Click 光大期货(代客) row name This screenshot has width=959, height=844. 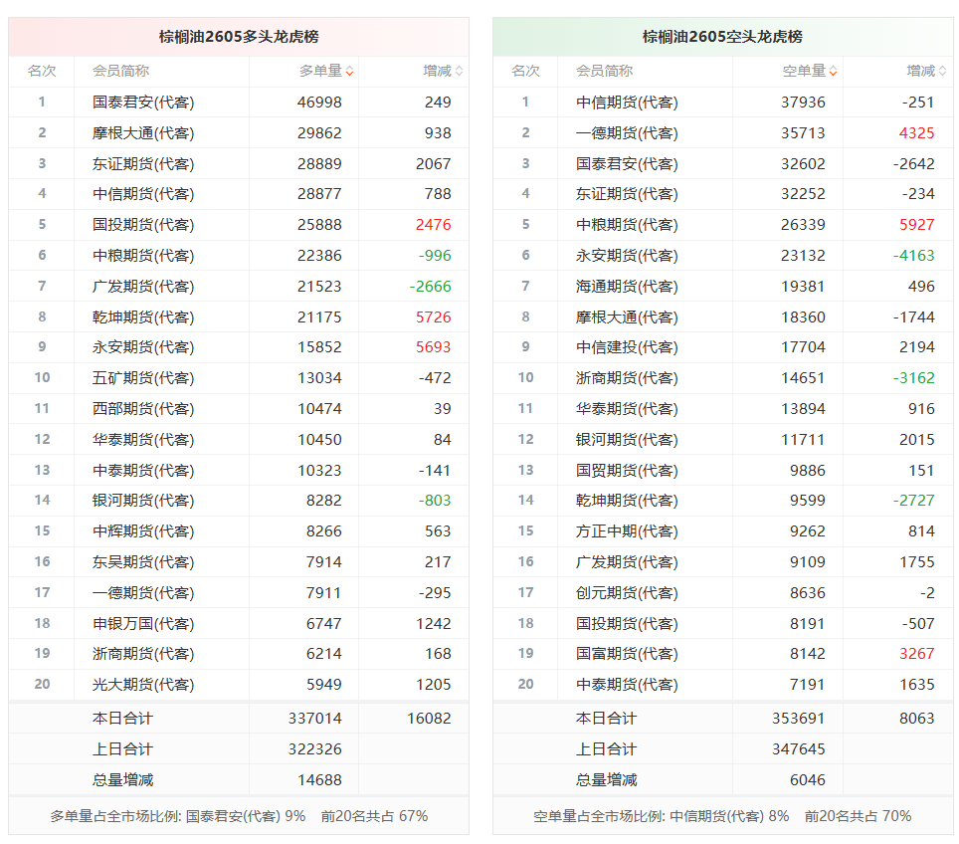(x=143, y=685)
